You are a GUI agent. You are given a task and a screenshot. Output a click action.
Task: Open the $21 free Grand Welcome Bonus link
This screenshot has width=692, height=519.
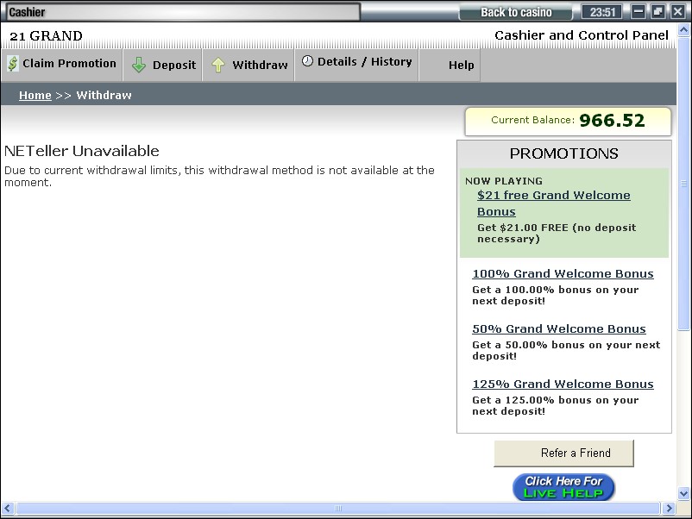(x=553, y=203)
